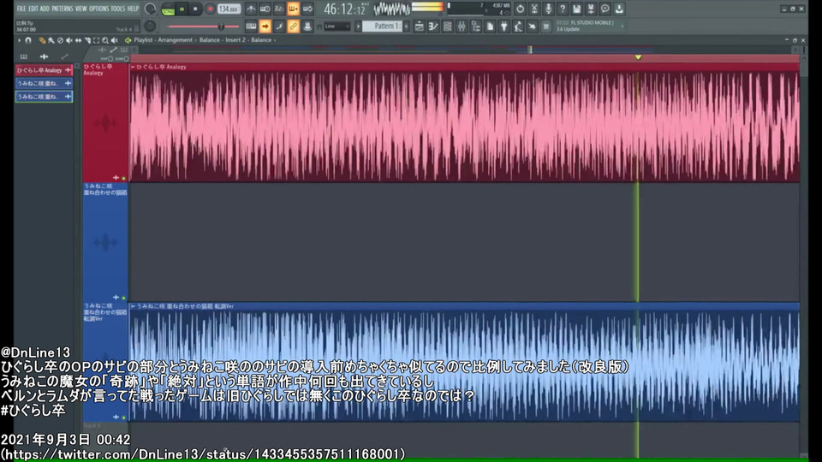Open the project info page icon
Image resolution: width=822 pixels, height=462 pixels.
pos(490,27)
